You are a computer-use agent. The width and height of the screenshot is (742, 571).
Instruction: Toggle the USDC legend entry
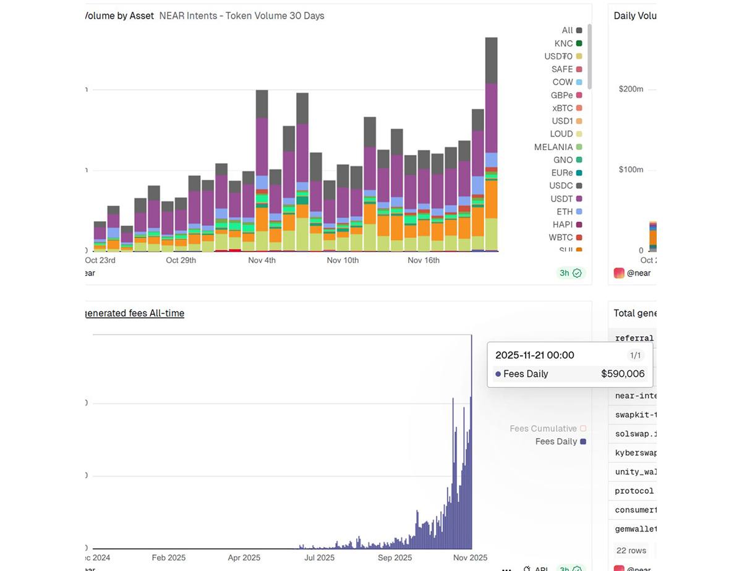[x=566, y=186]
